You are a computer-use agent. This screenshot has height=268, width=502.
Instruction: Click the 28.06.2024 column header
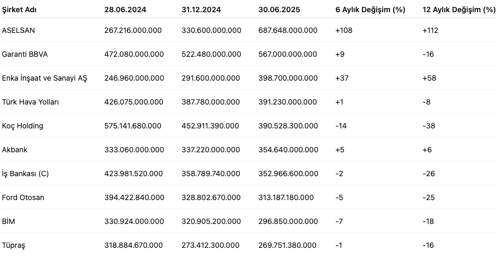pos(125,10)
